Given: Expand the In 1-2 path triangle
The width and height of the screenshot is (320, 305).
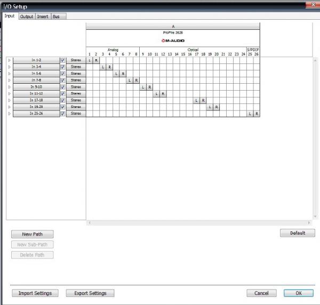Looking at the screenshot, I should 9,60.
